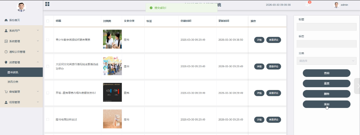Screen dimensions: 360x135
Task: Expand the 权限管理 menu chevron
Action: click(x=38, y=102)
